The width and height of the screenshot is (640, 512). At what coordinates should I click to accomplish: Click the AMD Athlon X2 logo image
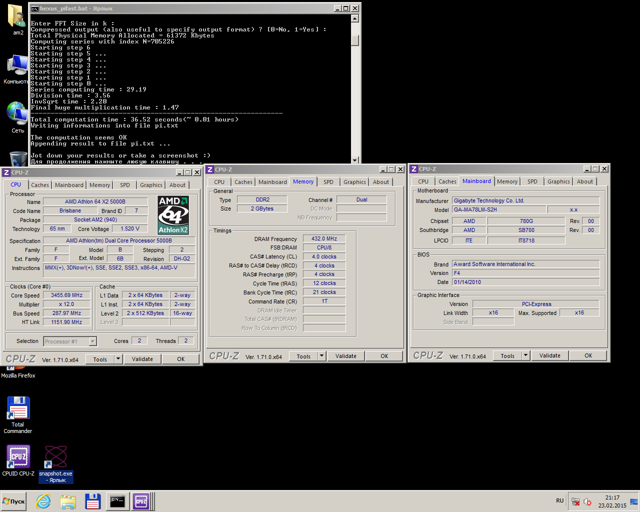(x=173, y=215)
